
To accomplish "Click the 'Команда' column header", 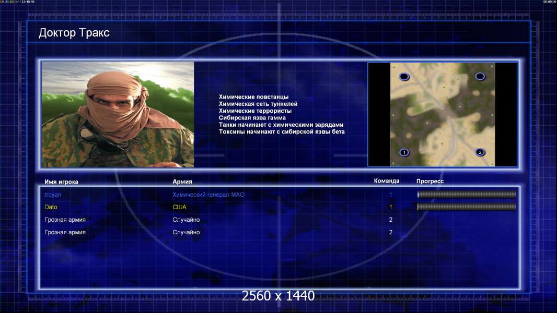I will point(387,181).
